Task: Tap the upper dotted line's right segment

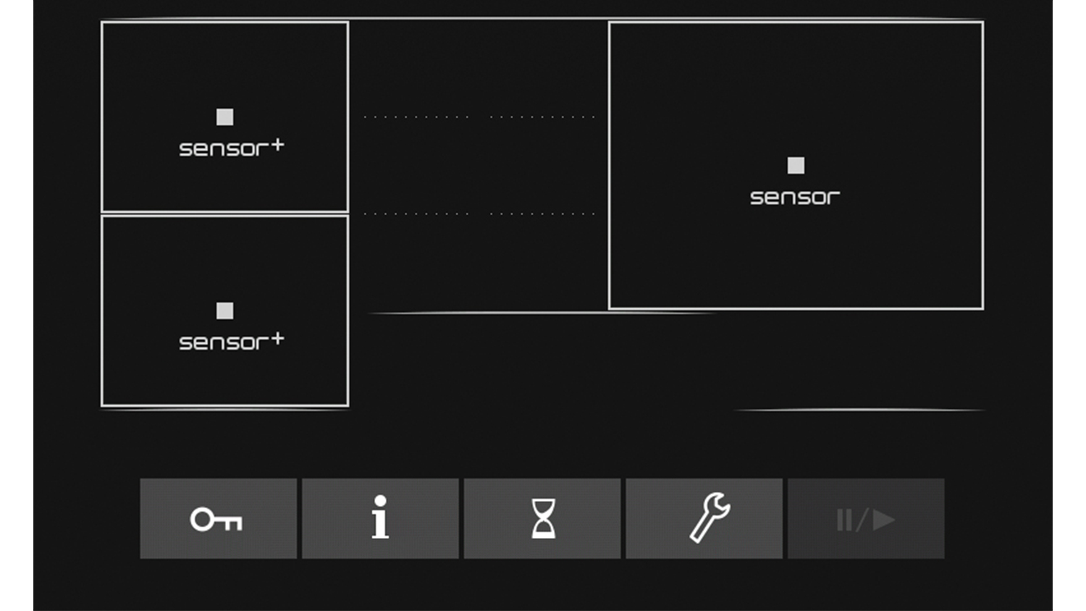Action: click(542, 117)
